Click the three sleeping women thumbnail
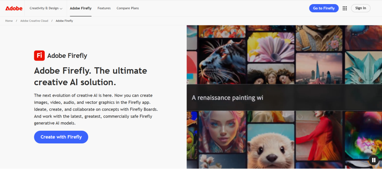Image resolution: width=382 pixels, height=174 pixels. click(271, 74)
